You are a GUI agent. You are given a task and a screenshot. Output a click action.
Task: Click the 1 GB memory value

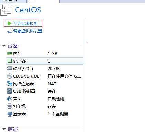pyautogui.click(x=52, y=53)
